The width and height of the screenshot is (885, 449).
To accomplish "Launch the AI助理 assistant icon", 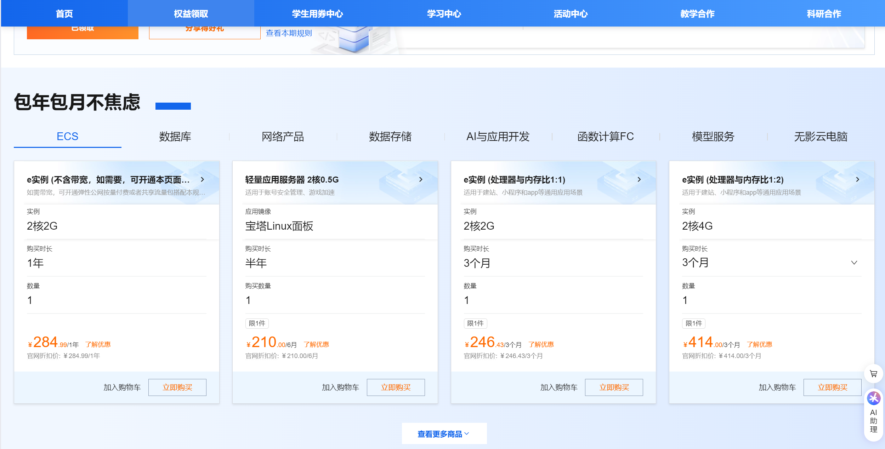I will coord(873,399).
